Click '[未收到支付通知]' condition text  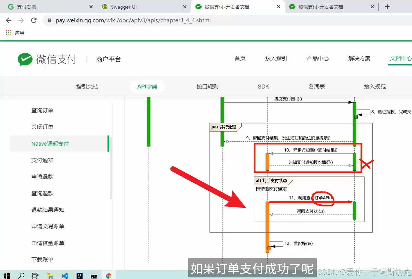pyautogui.click(x=271, y=189)
